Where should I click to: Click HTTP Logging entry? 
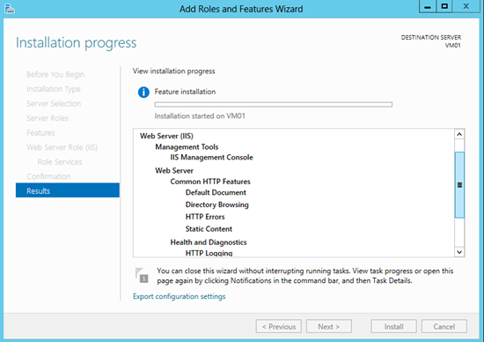[x=209, y=253]
